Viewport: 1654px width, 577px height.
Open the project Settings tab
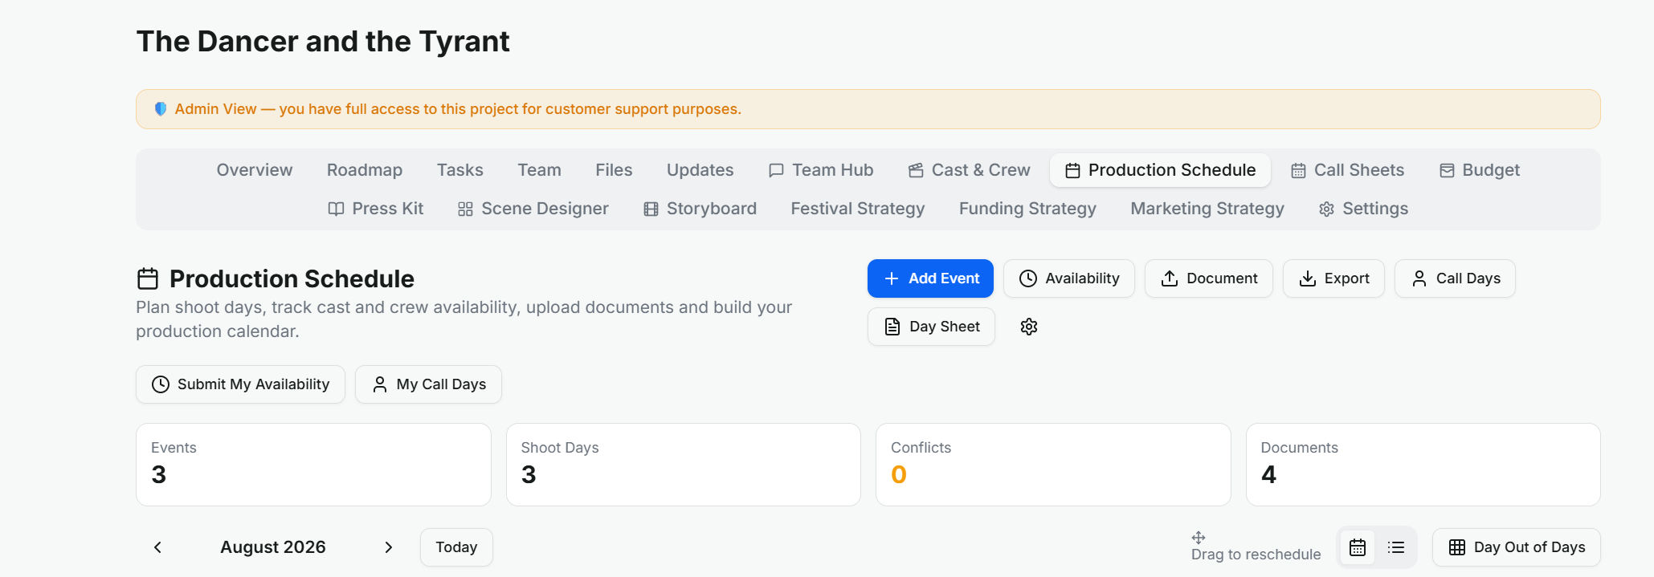click(x=1363, y=209)
